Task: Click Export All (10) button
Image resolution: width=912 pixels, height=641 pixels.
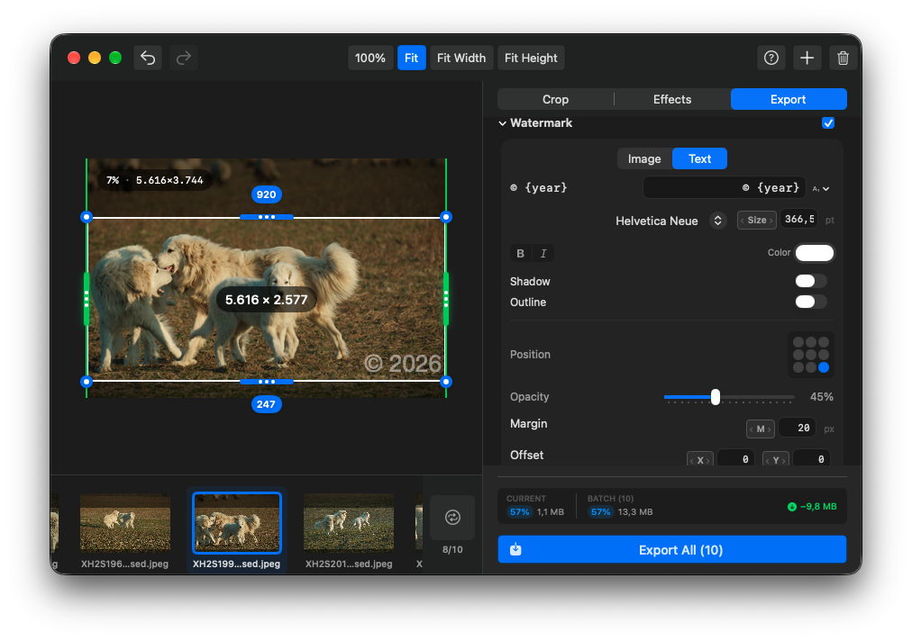Action: tap(671, 550)
